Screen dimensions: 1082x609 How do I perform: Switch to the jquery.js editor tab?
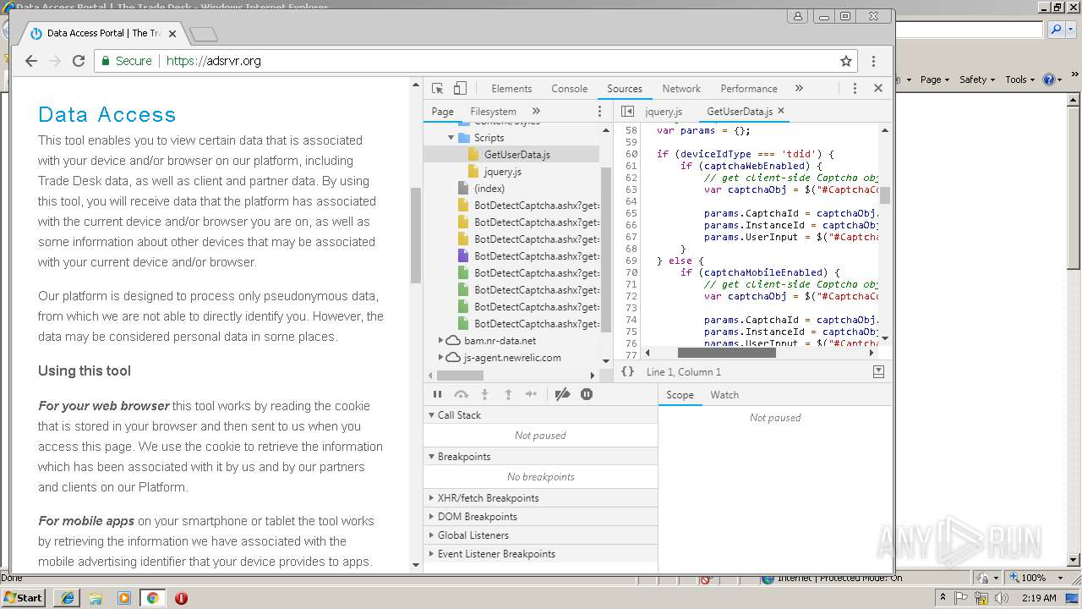click(664, 112)
